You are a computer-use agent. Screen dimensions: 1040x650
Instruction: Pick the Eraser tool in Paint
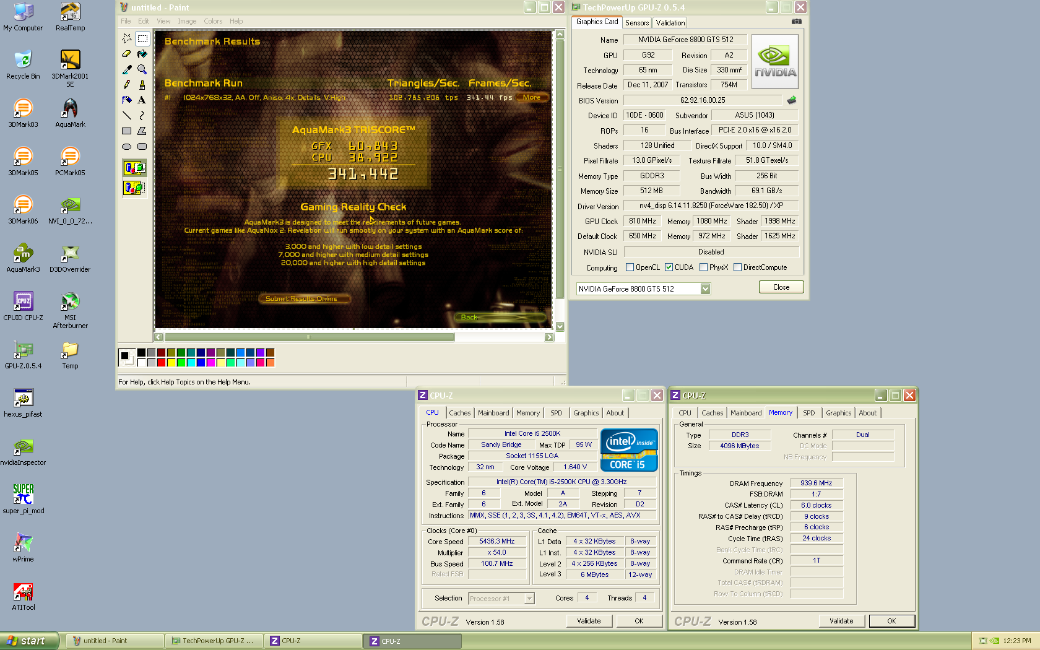(x=127, y=54)
